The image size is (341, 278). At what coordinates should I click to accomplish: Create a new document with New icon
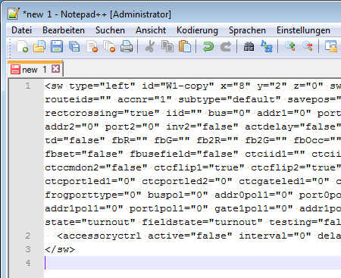[x=22, y=46]
